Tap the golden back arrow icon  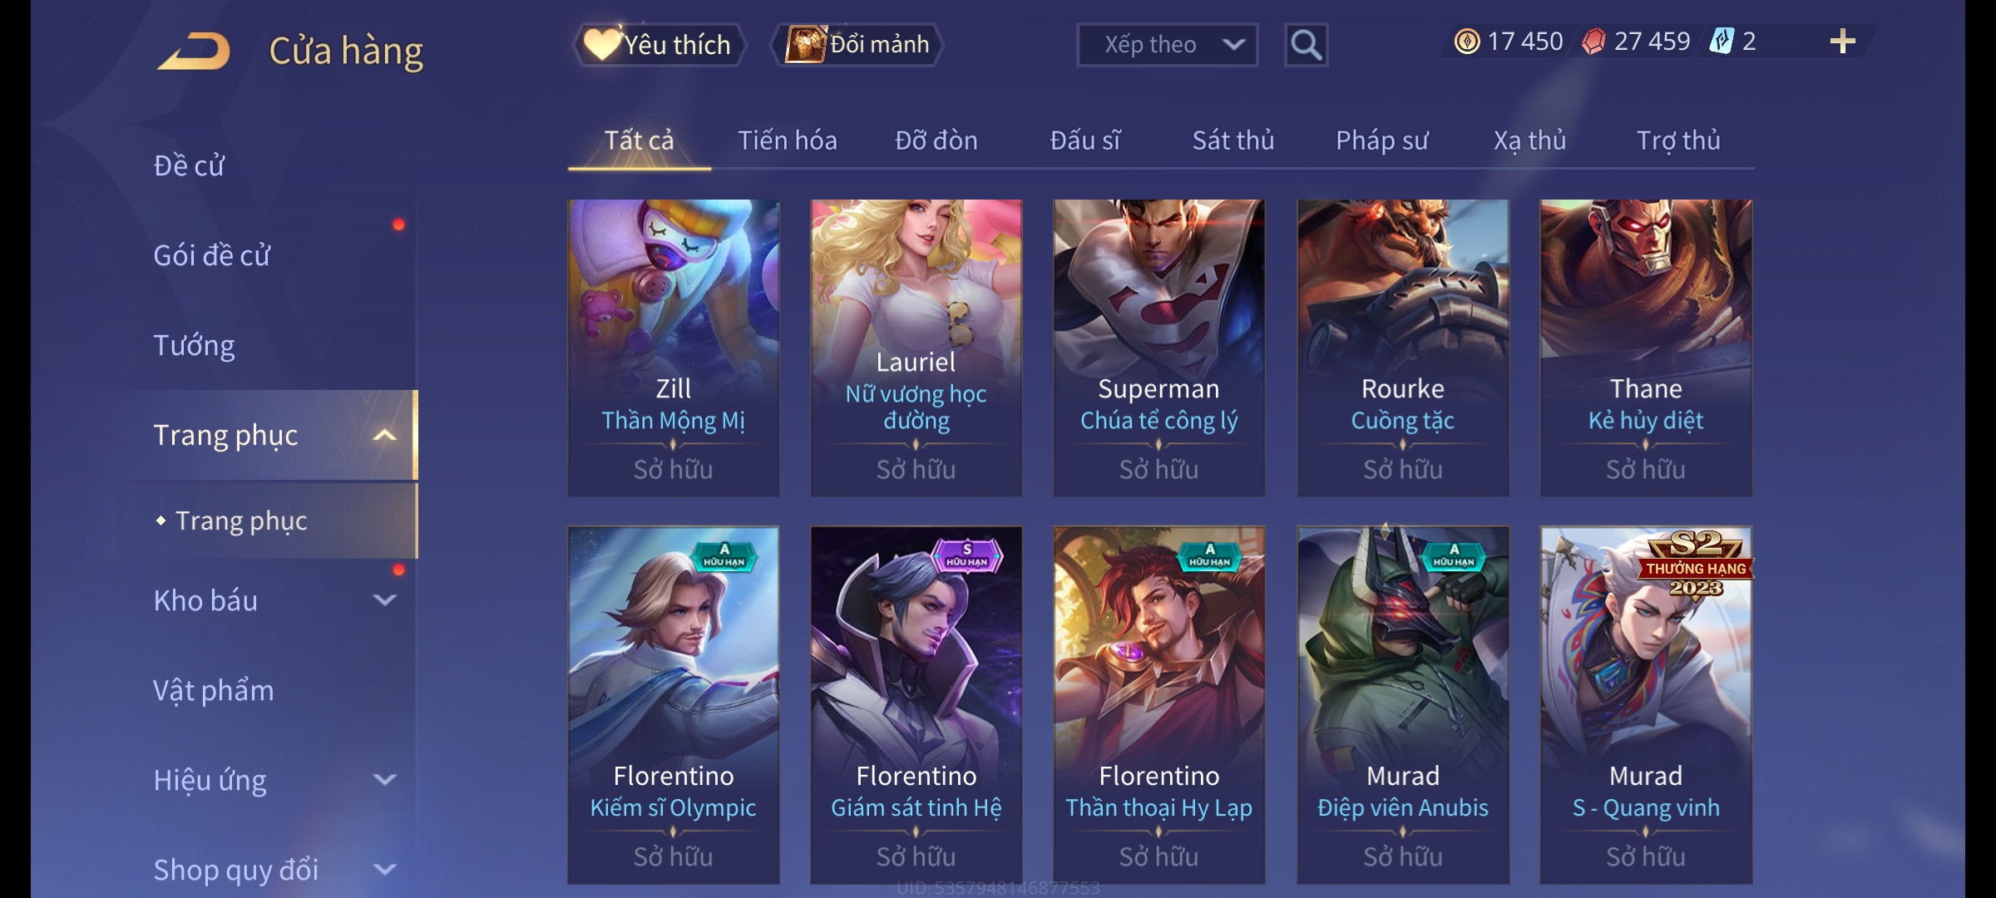(194, 51)
